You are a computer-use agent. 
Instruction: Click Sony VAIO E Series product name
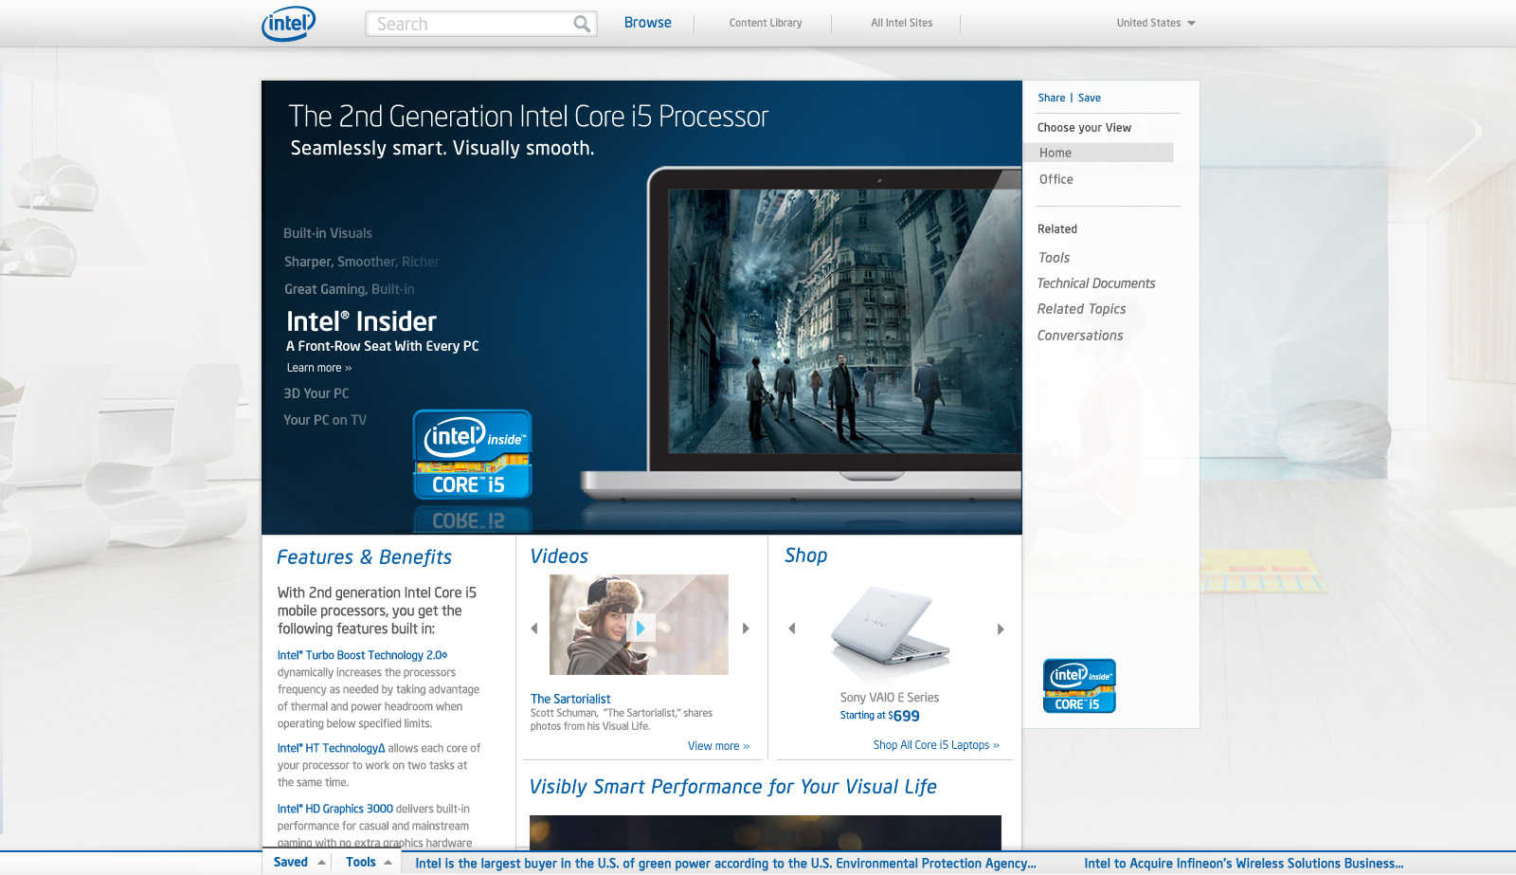tap(890, 697)
